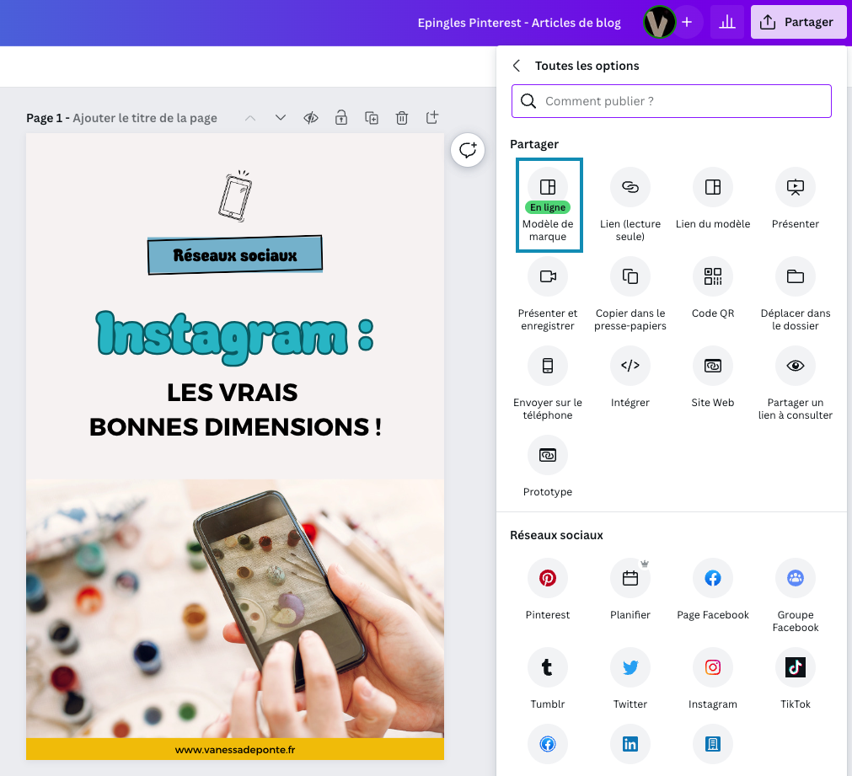852x776 pixels.
Task: Select Envoyer sur le téléphone
Action: pyautogui.click(x=547, y=366)
